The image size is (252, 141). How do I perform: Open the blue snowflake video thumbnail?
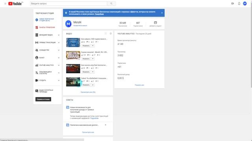click(73, 42)
